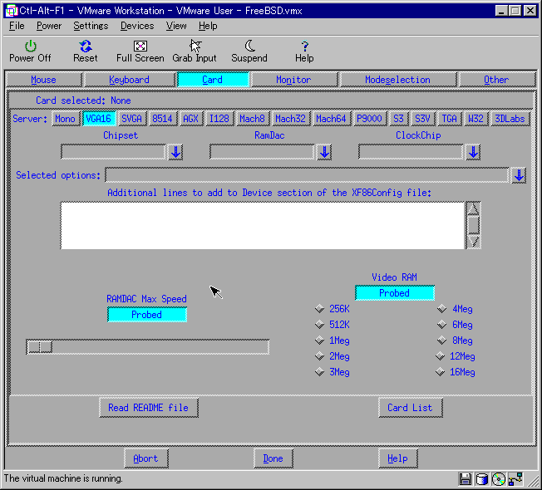The image size is (542, 490).
Task: Choose the 3DLabs server
Action: [x=510, y=119]
